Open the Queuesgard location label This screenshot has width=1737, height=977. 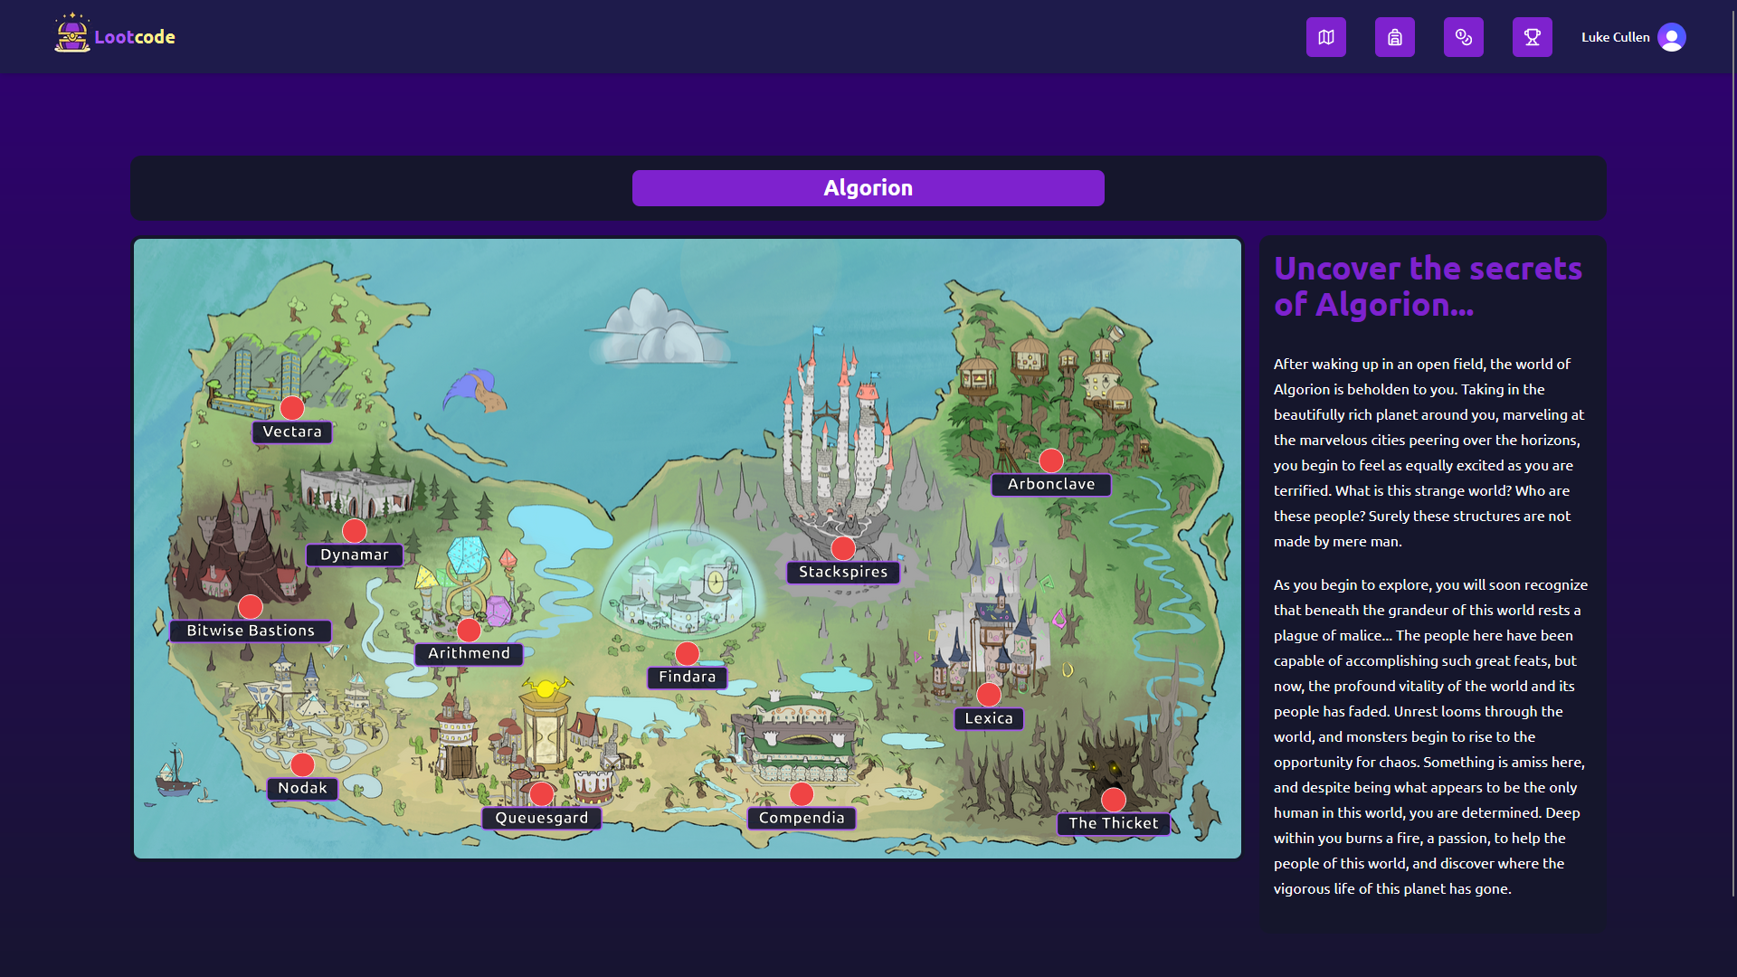(x=541, y=819)
